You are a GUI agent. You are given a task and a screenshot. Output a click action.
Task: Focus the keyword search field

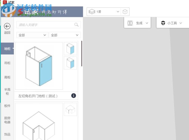(x=48, y=25)
